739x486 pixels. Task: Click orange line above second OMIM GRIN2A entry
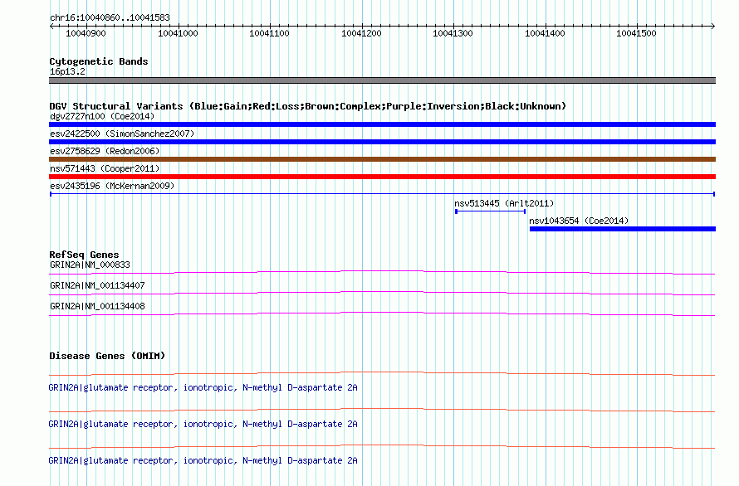tap(382, 411)
